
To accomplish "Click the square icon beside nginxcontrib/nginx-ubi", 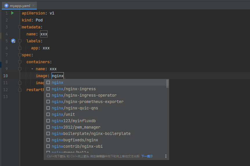I will [48, 146].
